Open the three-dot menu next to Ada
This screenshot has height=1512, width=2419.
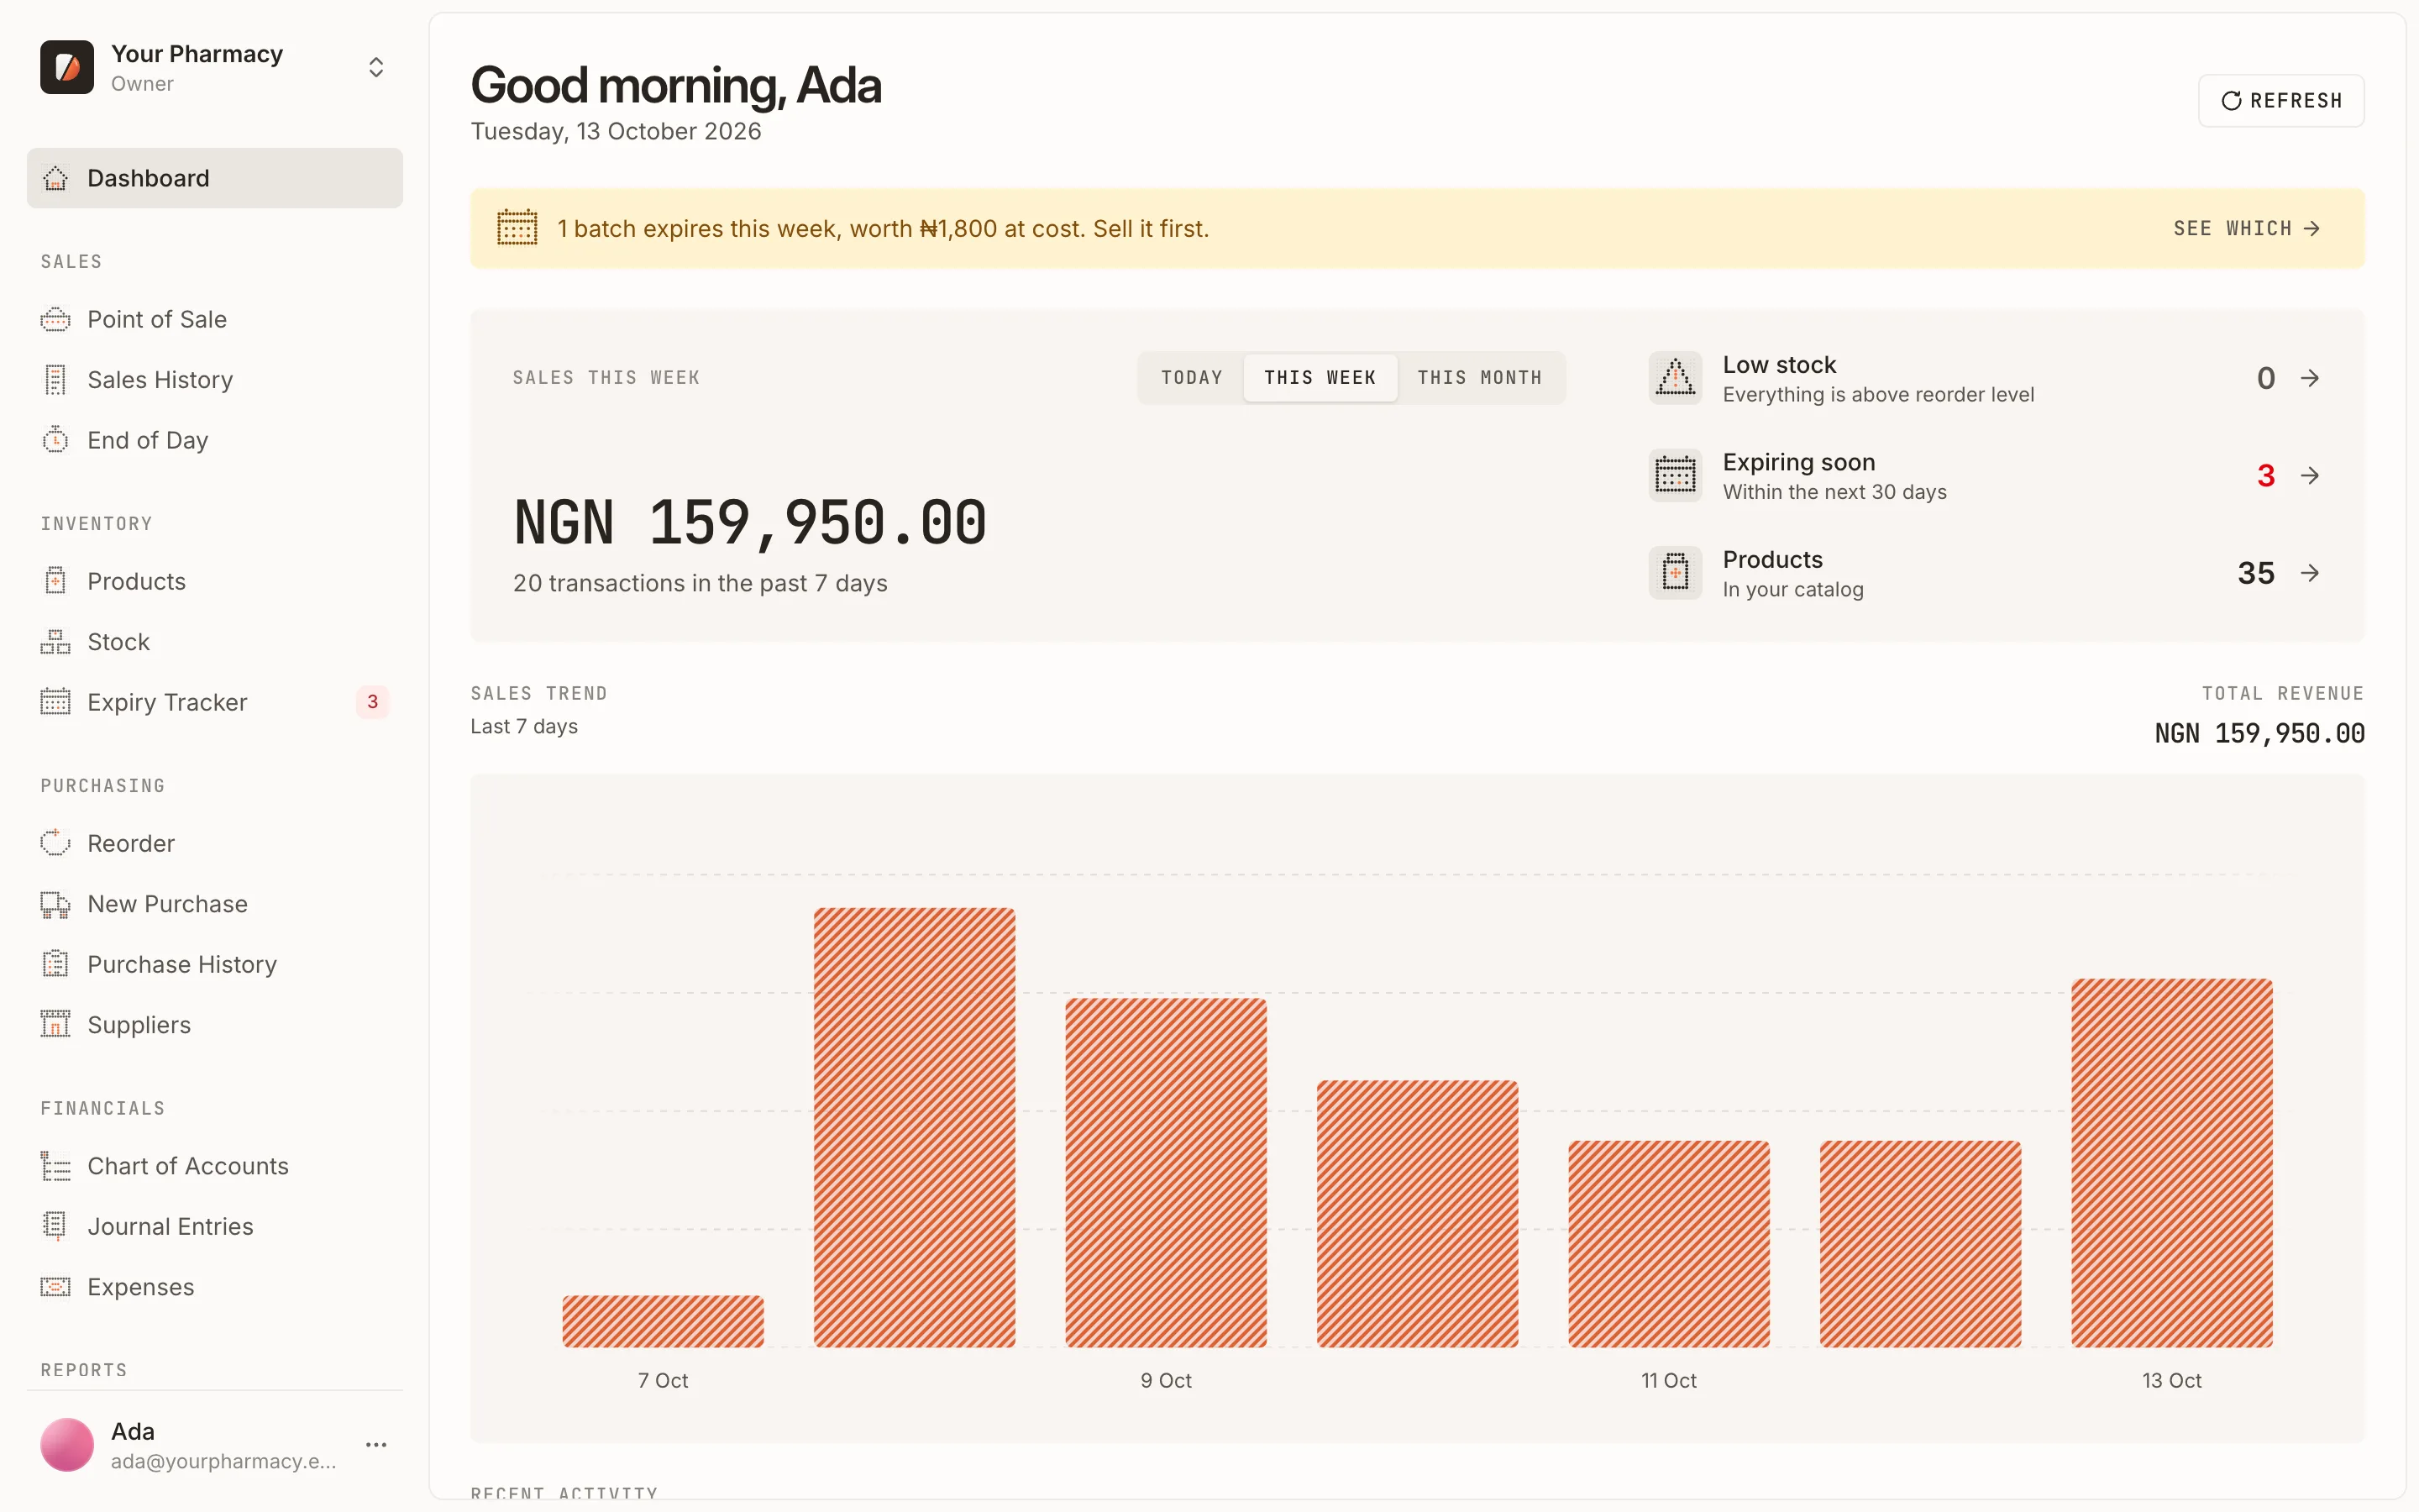click(375, 1445)
